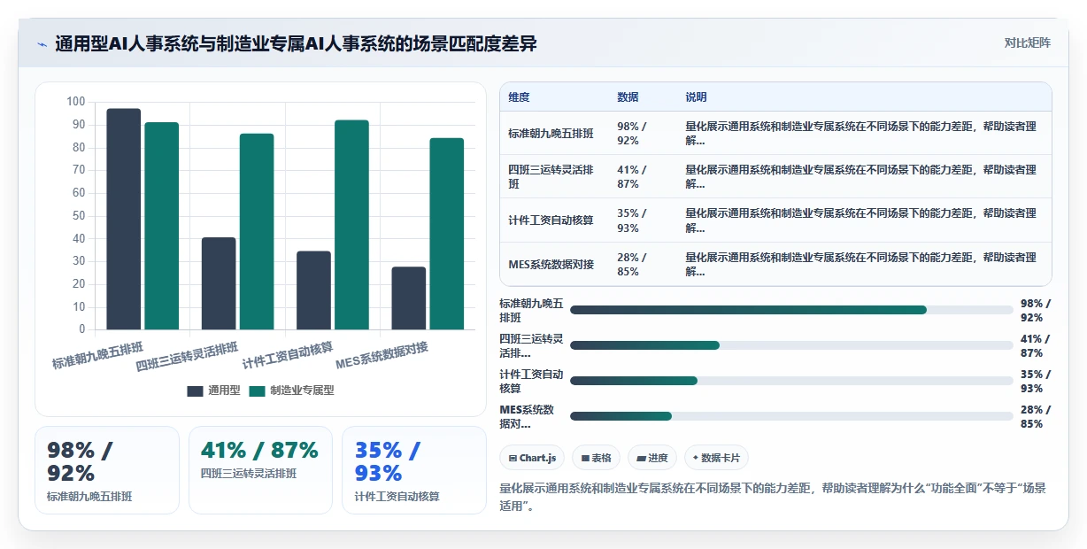Click the dark 通用型 bar for MES系统数据对接
1087x549 pixels.
pyautogui.click(x=409, y=298)
